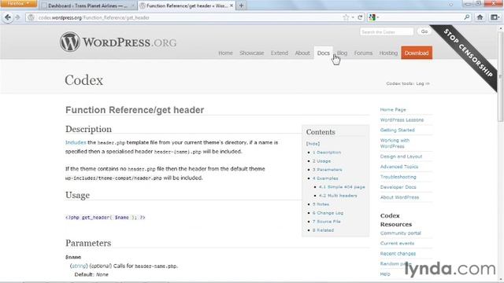Open About WordPress sidebar link
The height and width of the screenshot is (283, 504).
[399, 197]
